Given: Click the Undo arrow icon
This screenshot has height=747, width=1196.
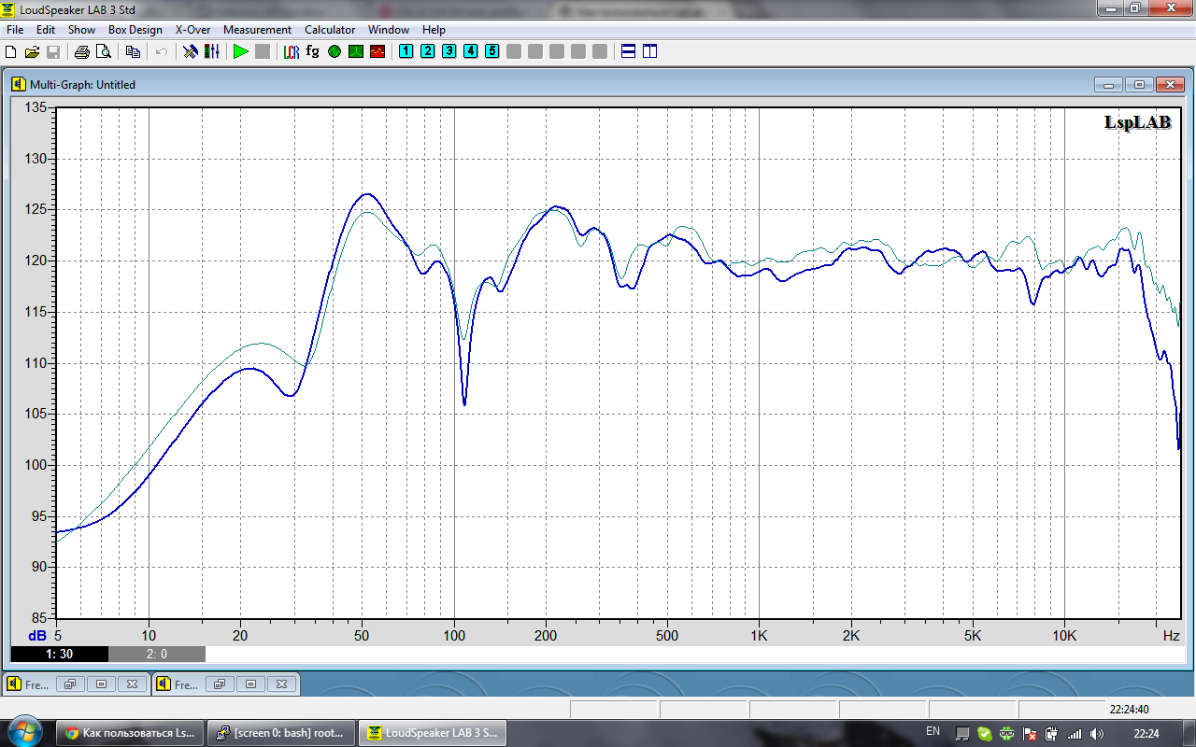Looking at the screenshot, I should point(161,51).
